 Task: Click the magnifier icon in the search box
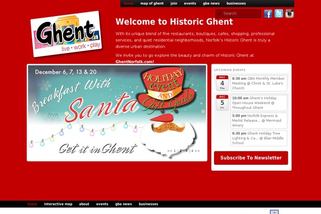click(x=219, y=14)
